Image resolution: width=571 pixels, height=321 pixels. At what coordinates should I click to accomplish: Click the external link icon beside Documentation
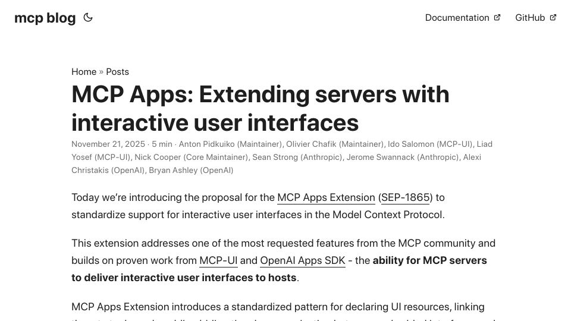click(497, 17)
